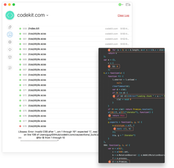Image resolution: width=174 pixels, height=168 pixels.
Task: Select failed log entry 578 /css/style.scss
Action: pos(58,126)
